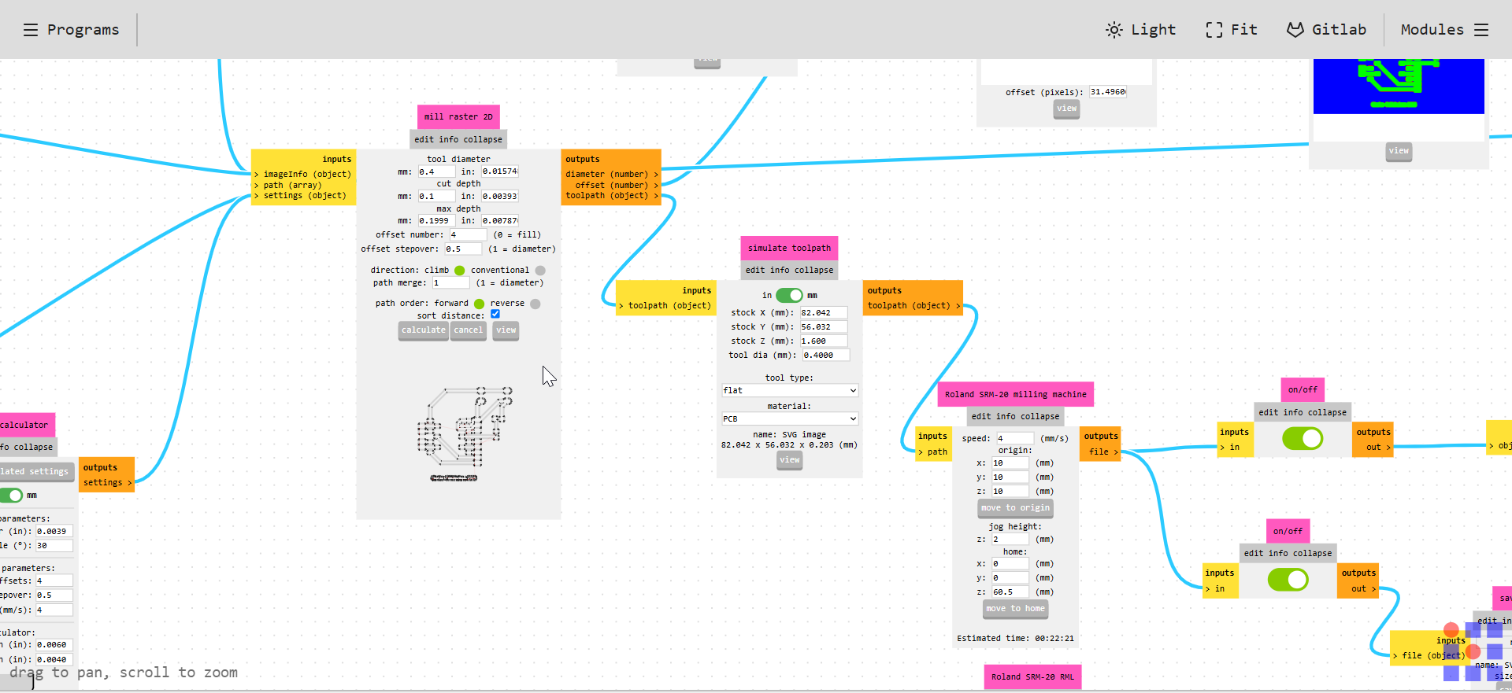Open the tool type flat dropdown
The width and height of the screenshot is (1512, 693).
point(790,391)
